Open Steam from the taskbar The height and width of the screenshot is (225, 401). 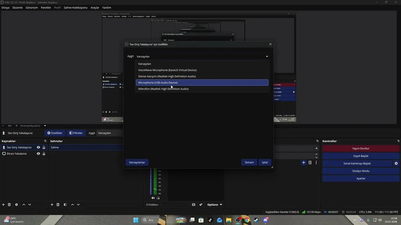tap(256, 220)
